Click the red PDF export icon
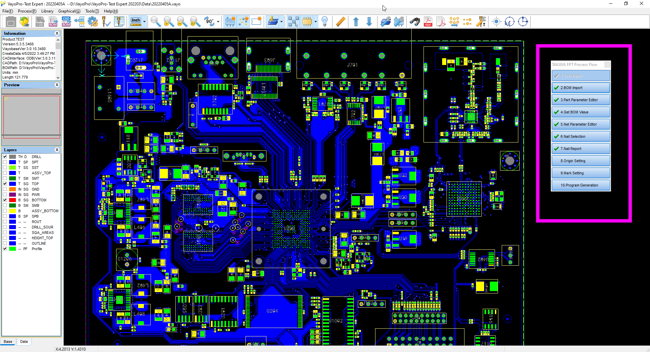Viewport: 650px width, 352px height. coord(428,22)
